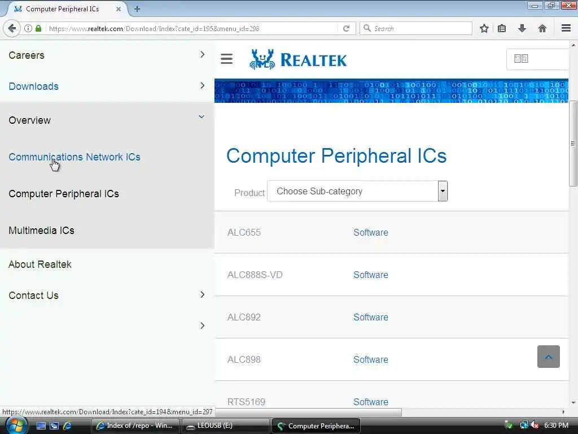This screenshot has height=434, width=578.
Task: Select Communications Network ICs menu item
Action: (75, 157)
